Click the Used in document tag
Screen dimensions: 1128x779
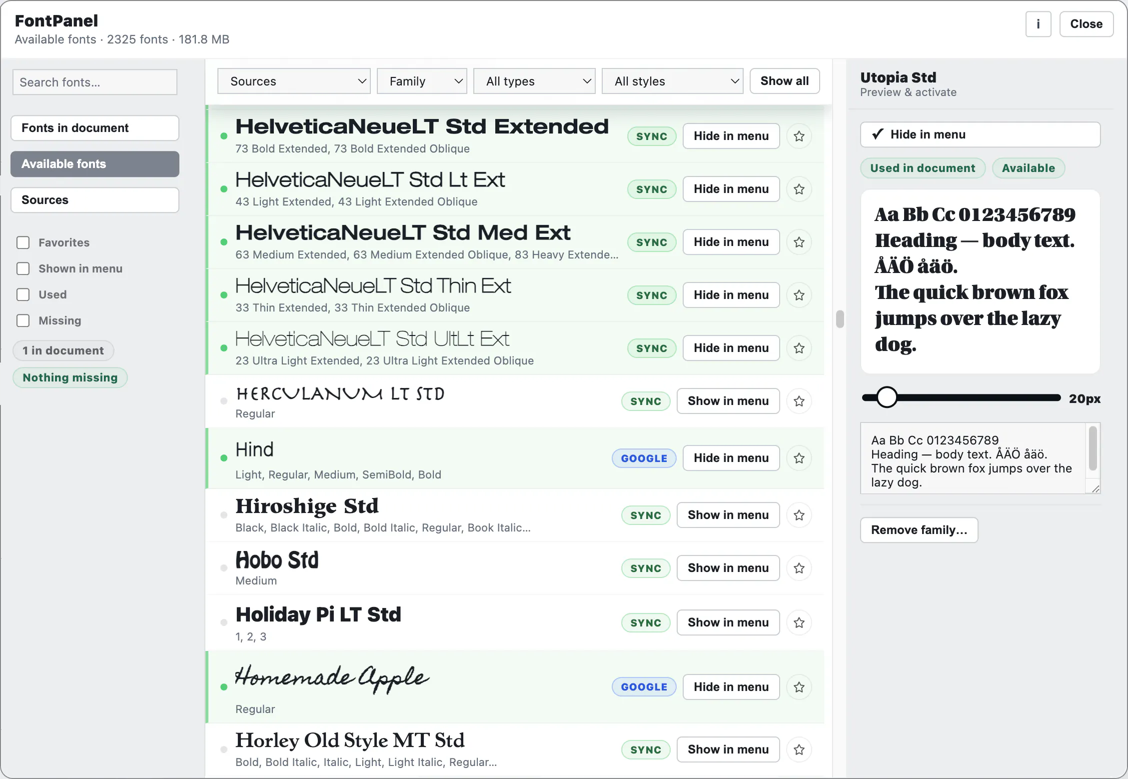[923, 168]
